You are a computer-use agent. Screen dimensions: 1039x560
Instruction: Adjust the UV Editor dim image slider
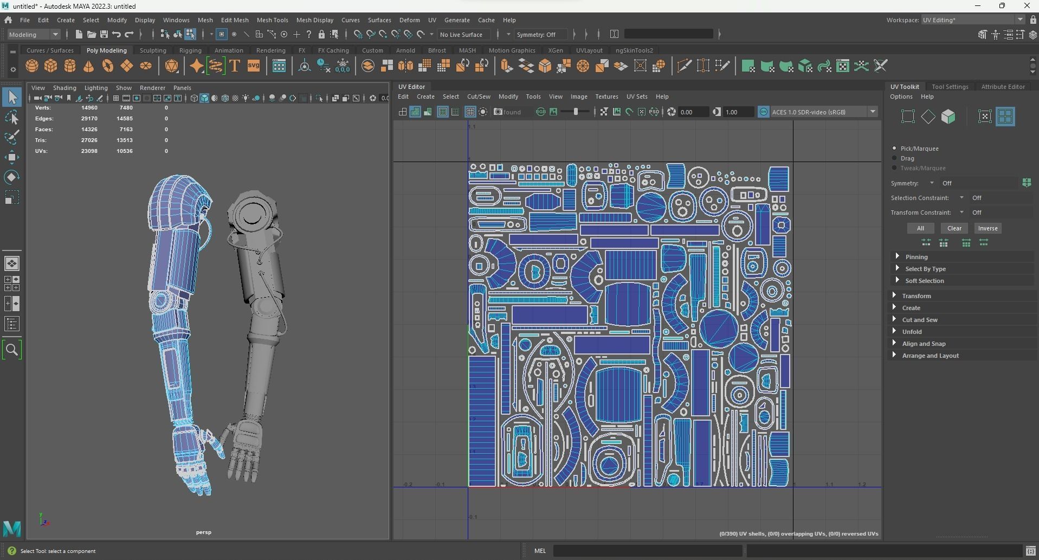(x=576, y=112)
